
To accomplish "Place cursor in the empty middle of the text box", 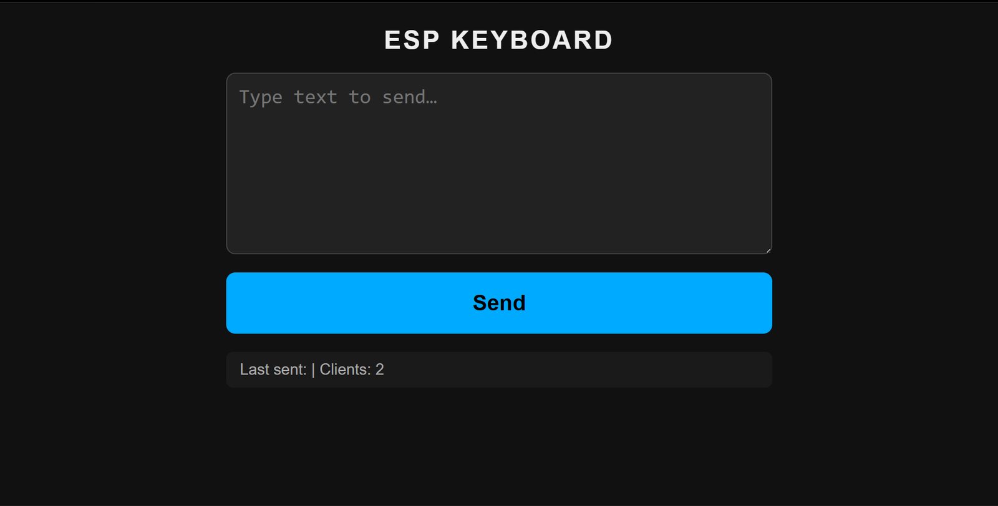I will click(x=499, y=174).
